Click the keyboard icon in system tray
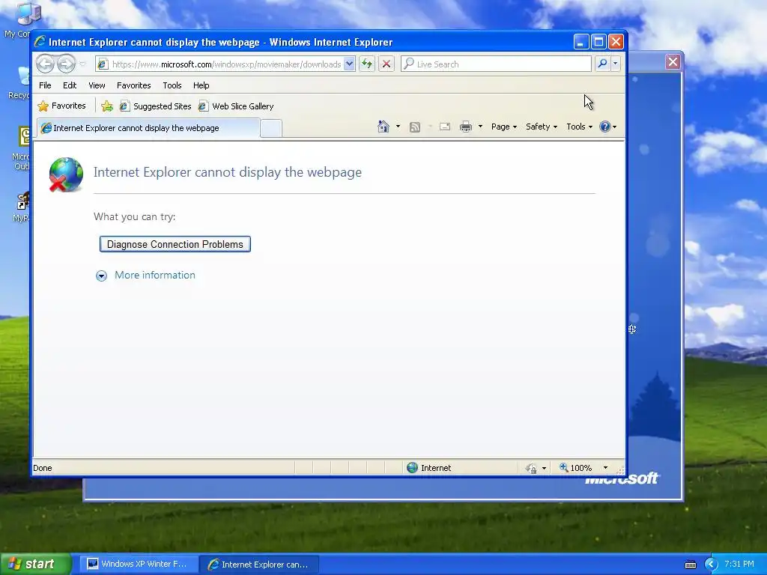The width and height of the screenshot is (767, 575). click(x=690, y=565)
